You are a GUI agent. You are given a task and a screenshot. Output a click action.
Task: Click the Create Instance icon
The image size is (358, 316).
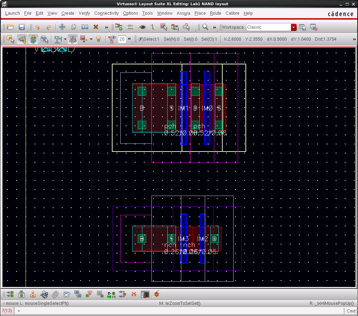[x=119, y=27]
